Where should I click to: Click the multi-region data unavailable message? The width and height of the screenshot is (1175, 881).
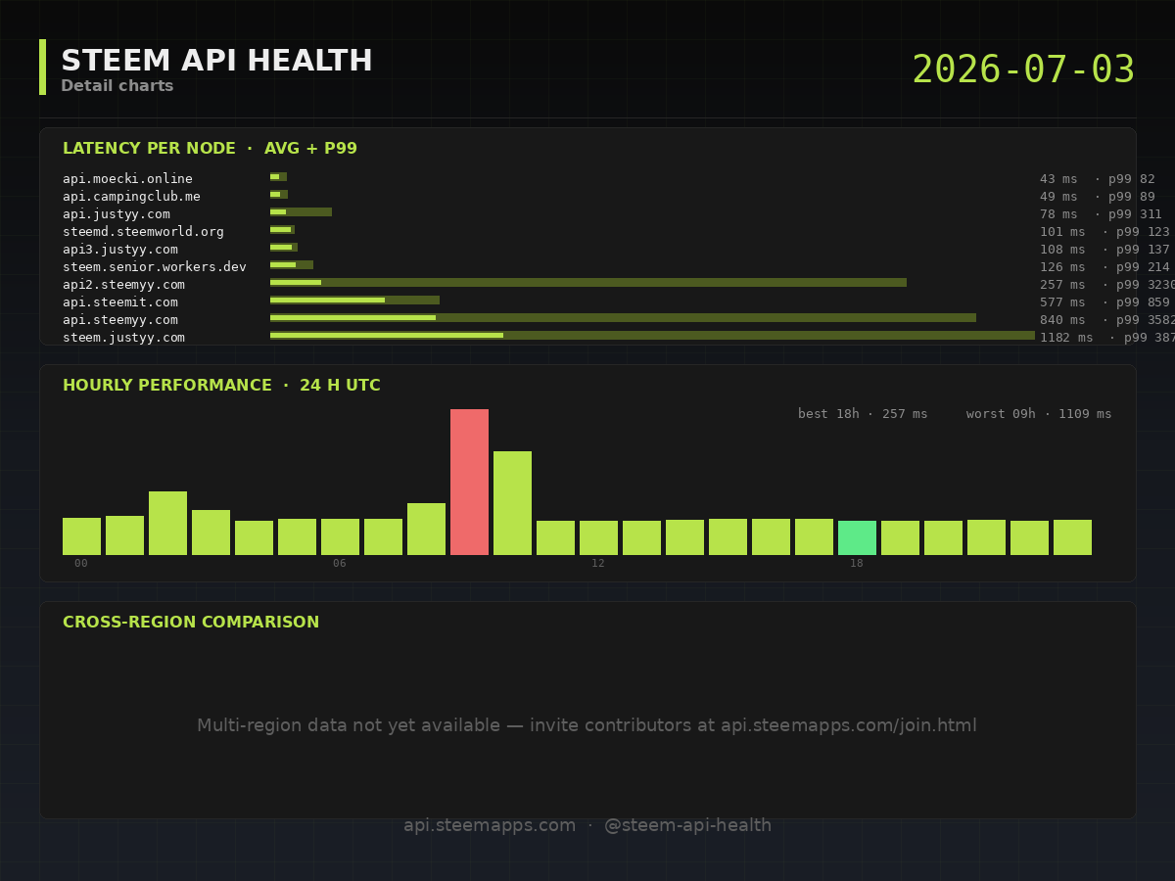[587, 726]
